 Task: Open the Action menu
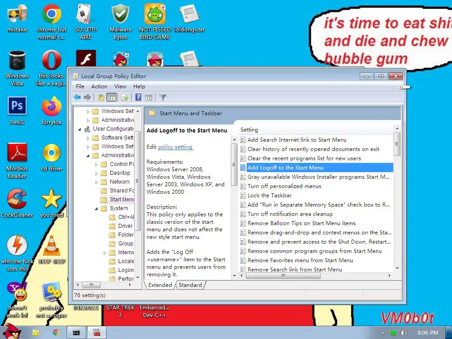[x=99, y=87]
